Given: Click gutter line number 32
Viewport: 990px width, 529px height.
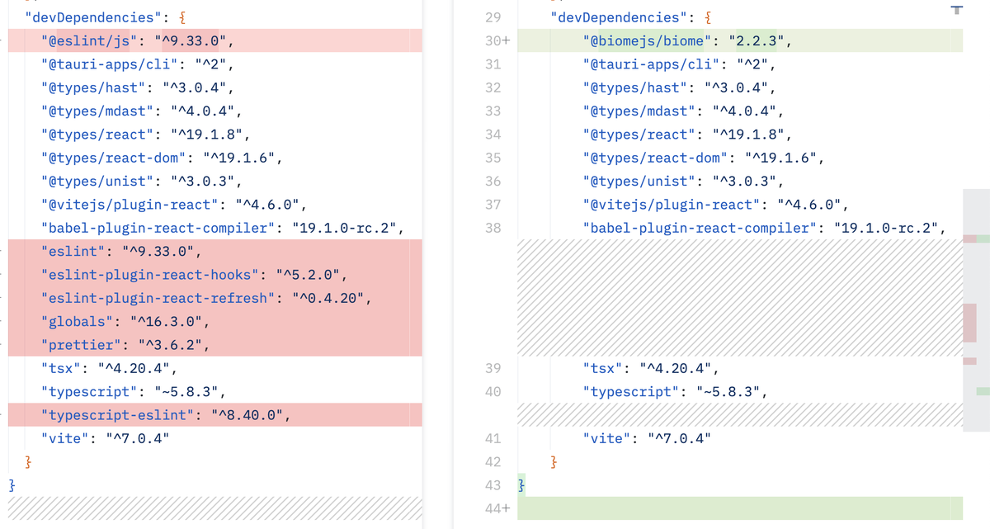Looking at the screenshot, I should click(x=493, y=87).
